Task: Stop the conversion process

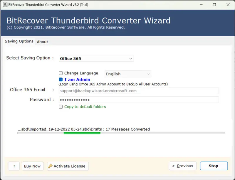Action: (x=214, y=166)
